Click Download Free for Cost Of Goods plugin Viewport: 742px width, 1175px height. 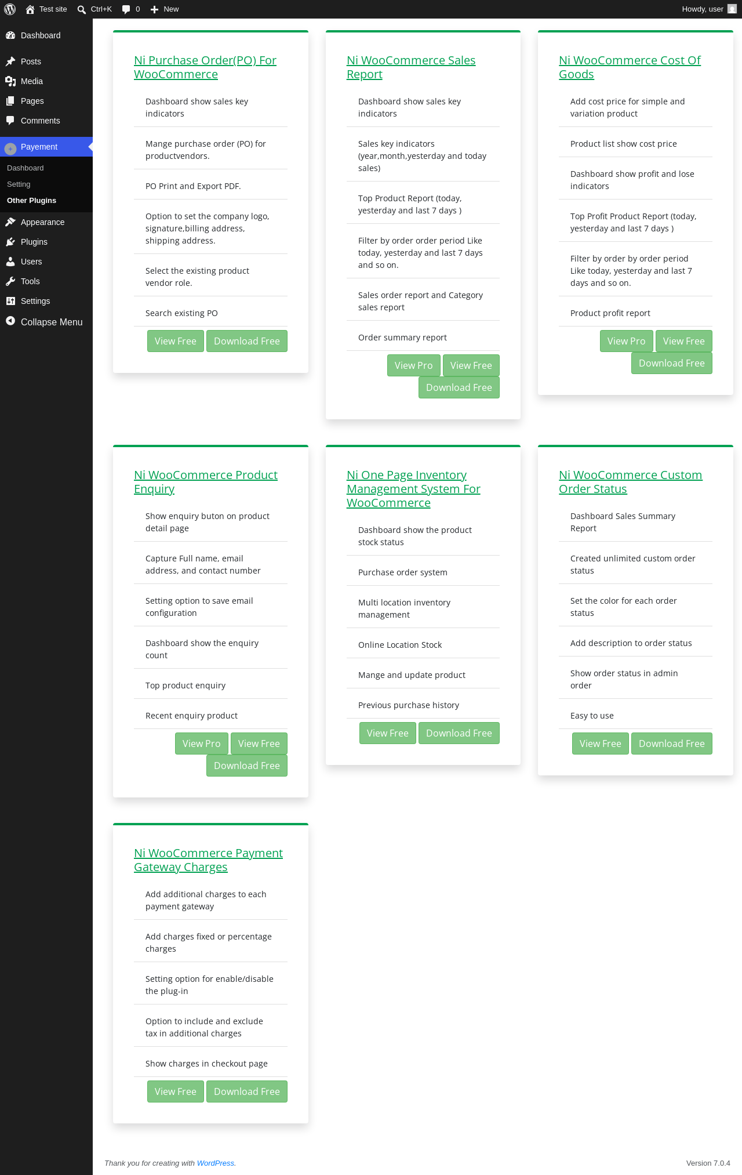(x=672, y=363)
